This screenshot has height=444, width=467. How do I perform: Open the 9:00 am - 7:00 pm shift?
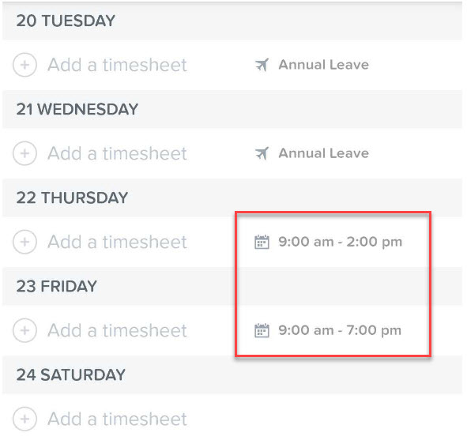point(340,330)
